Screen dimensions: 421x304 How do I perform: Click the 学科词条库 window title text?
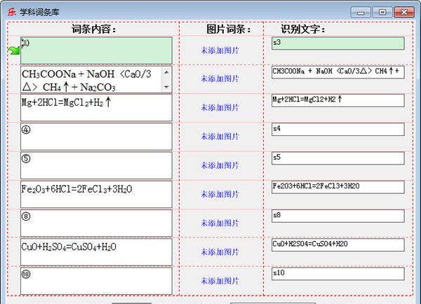point(39,13)
